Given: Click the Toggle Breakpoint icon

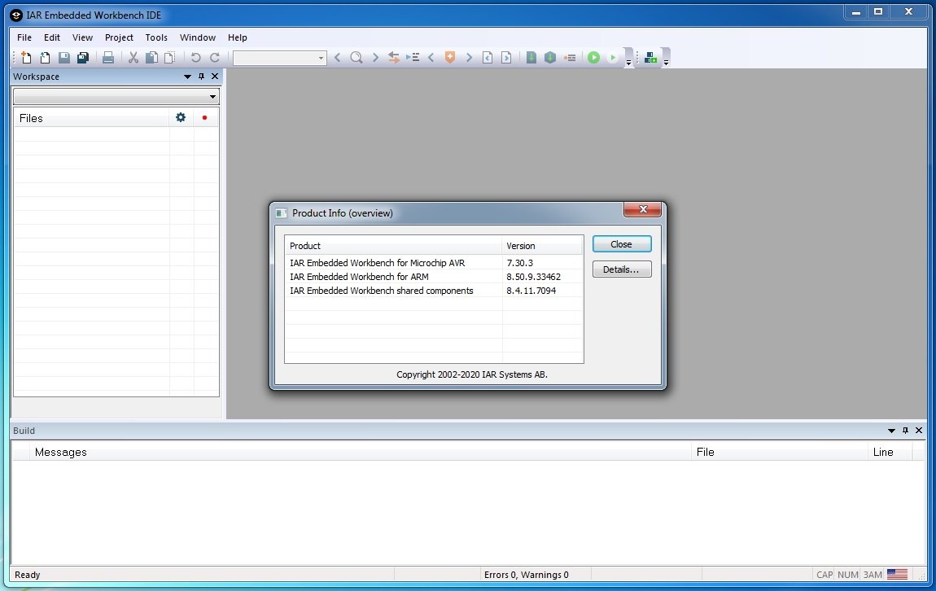Looking at the screenshot, I should 570,58.
